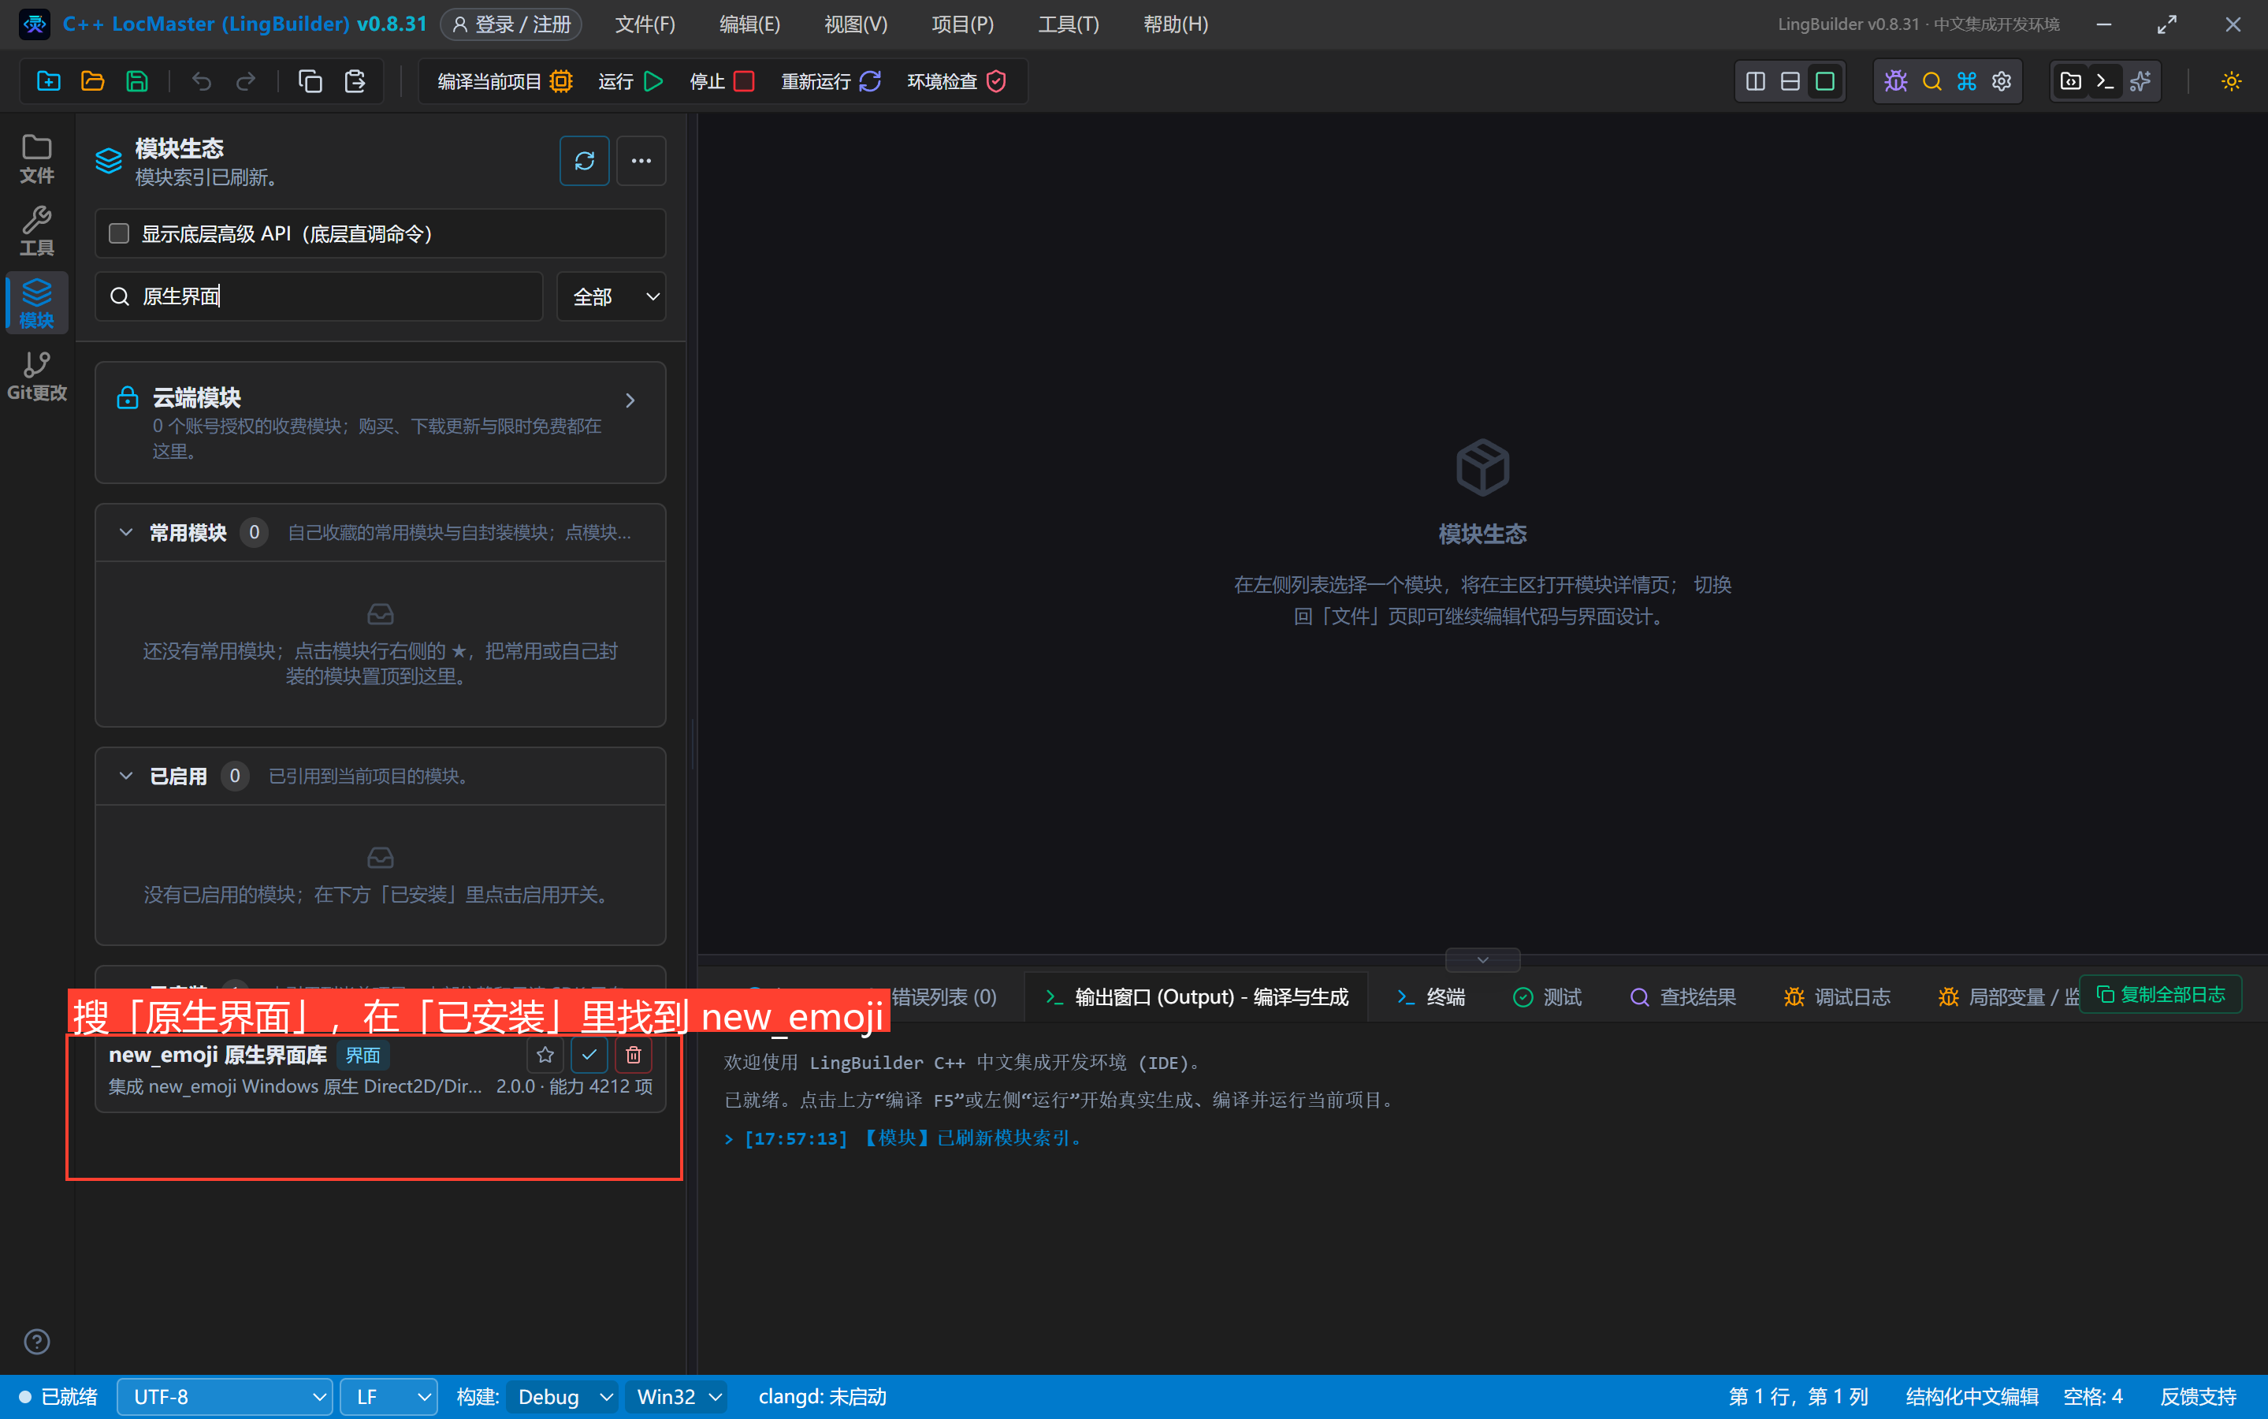Star the new_emoji module as favorite
This screenshot has width=2268, height=1419.
point(545,1055)
